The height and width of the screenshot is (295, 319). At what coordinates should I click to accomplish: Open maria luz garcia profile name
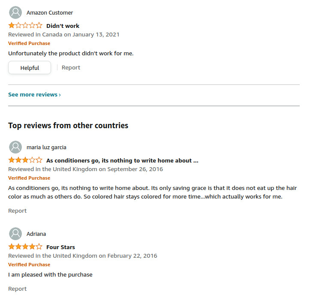[x=46, y=147]
